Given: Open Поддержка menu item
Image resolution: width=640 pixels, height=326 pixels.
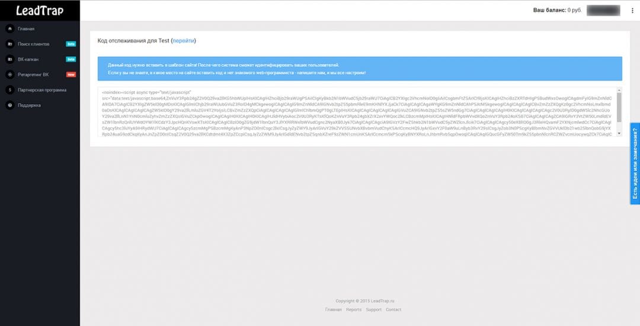Looking at the screenshot, I should pos(29,105).
